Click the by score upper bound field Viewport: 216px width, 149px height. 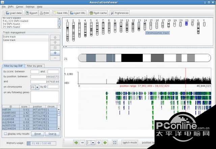(x=53, y=71)
